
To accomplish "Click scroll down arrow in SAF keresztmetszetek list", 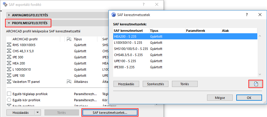I will click(260, 74).
